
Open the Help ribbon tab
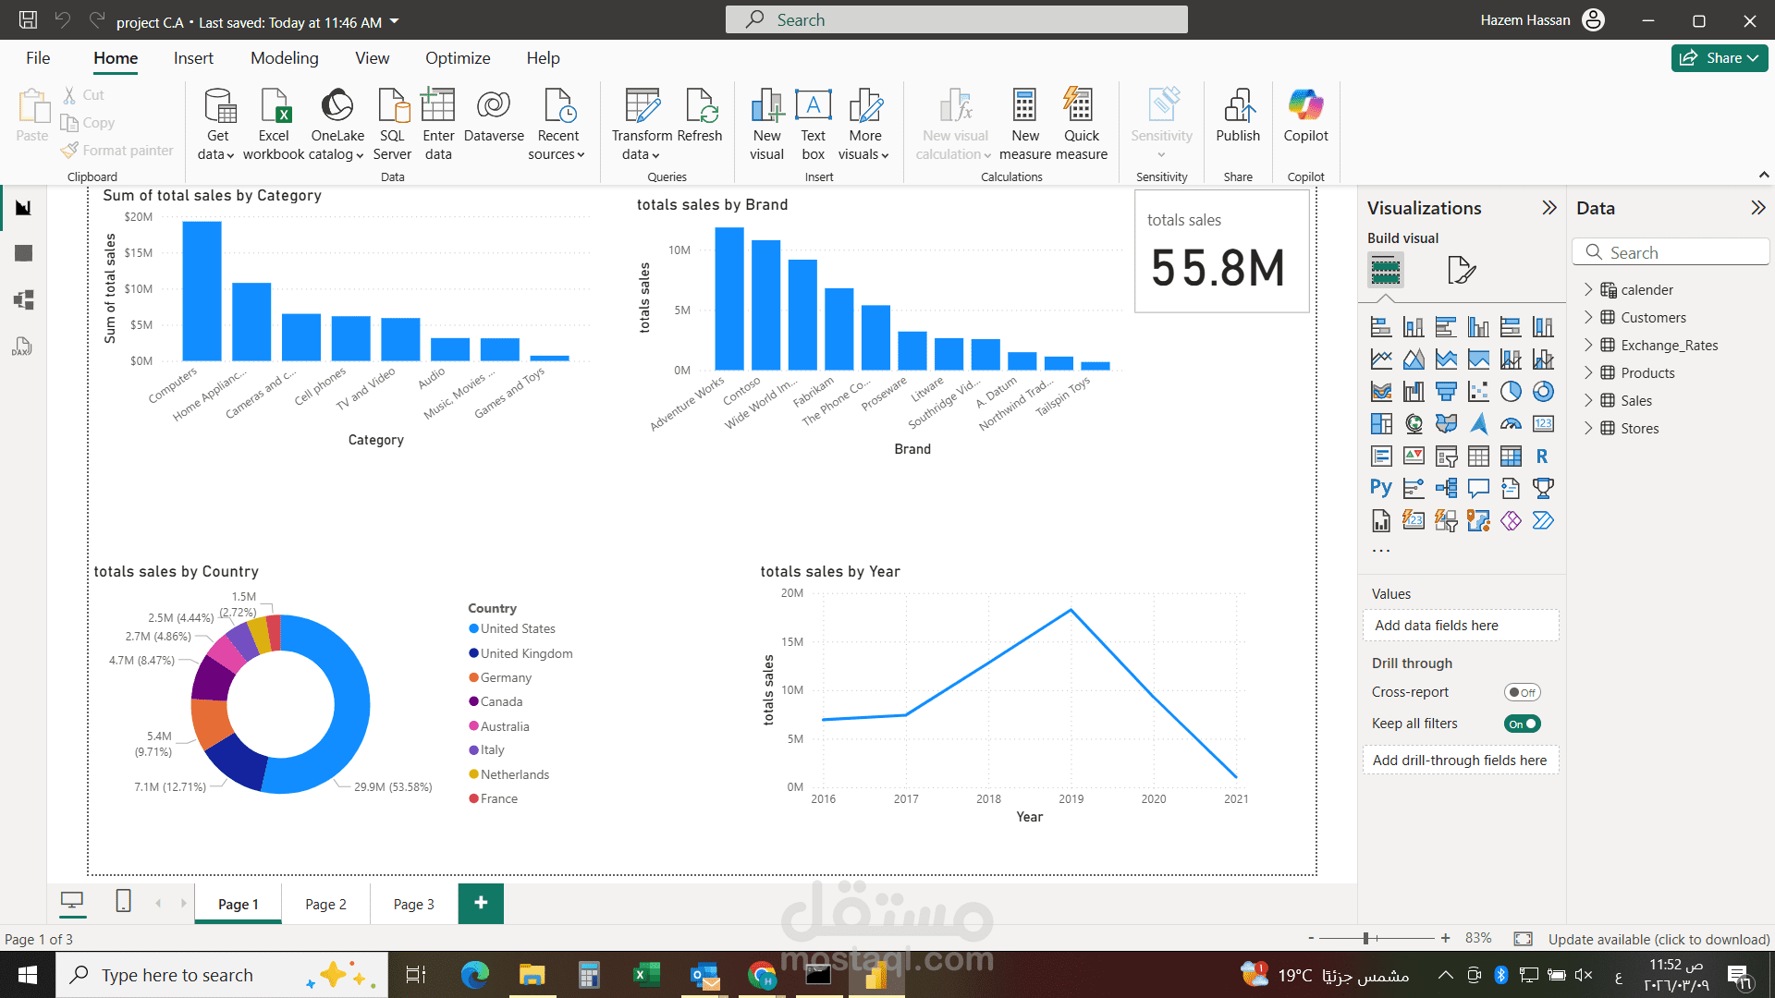pos(544,58)
